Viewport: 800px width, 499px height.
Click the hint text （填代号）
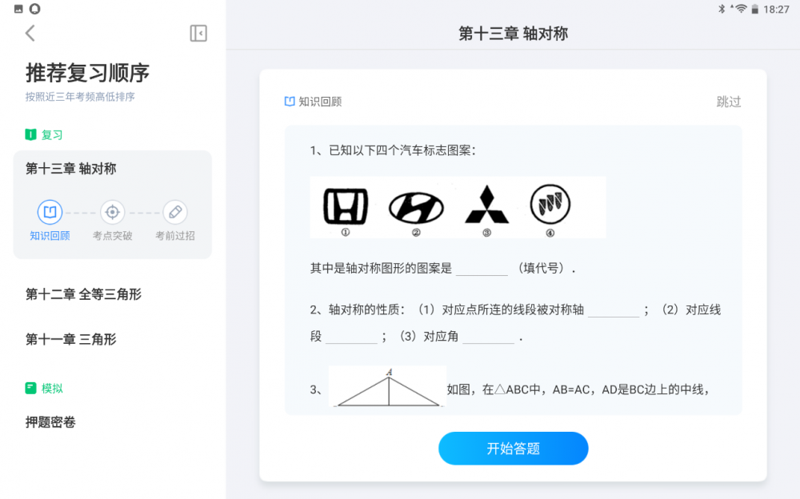(x=541, y=269)
